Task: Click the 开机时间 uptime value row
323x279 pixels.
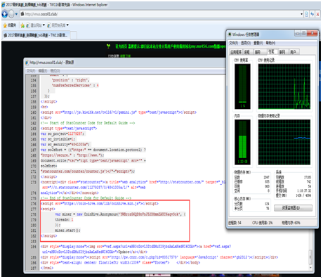Action: tap(294, 190)
